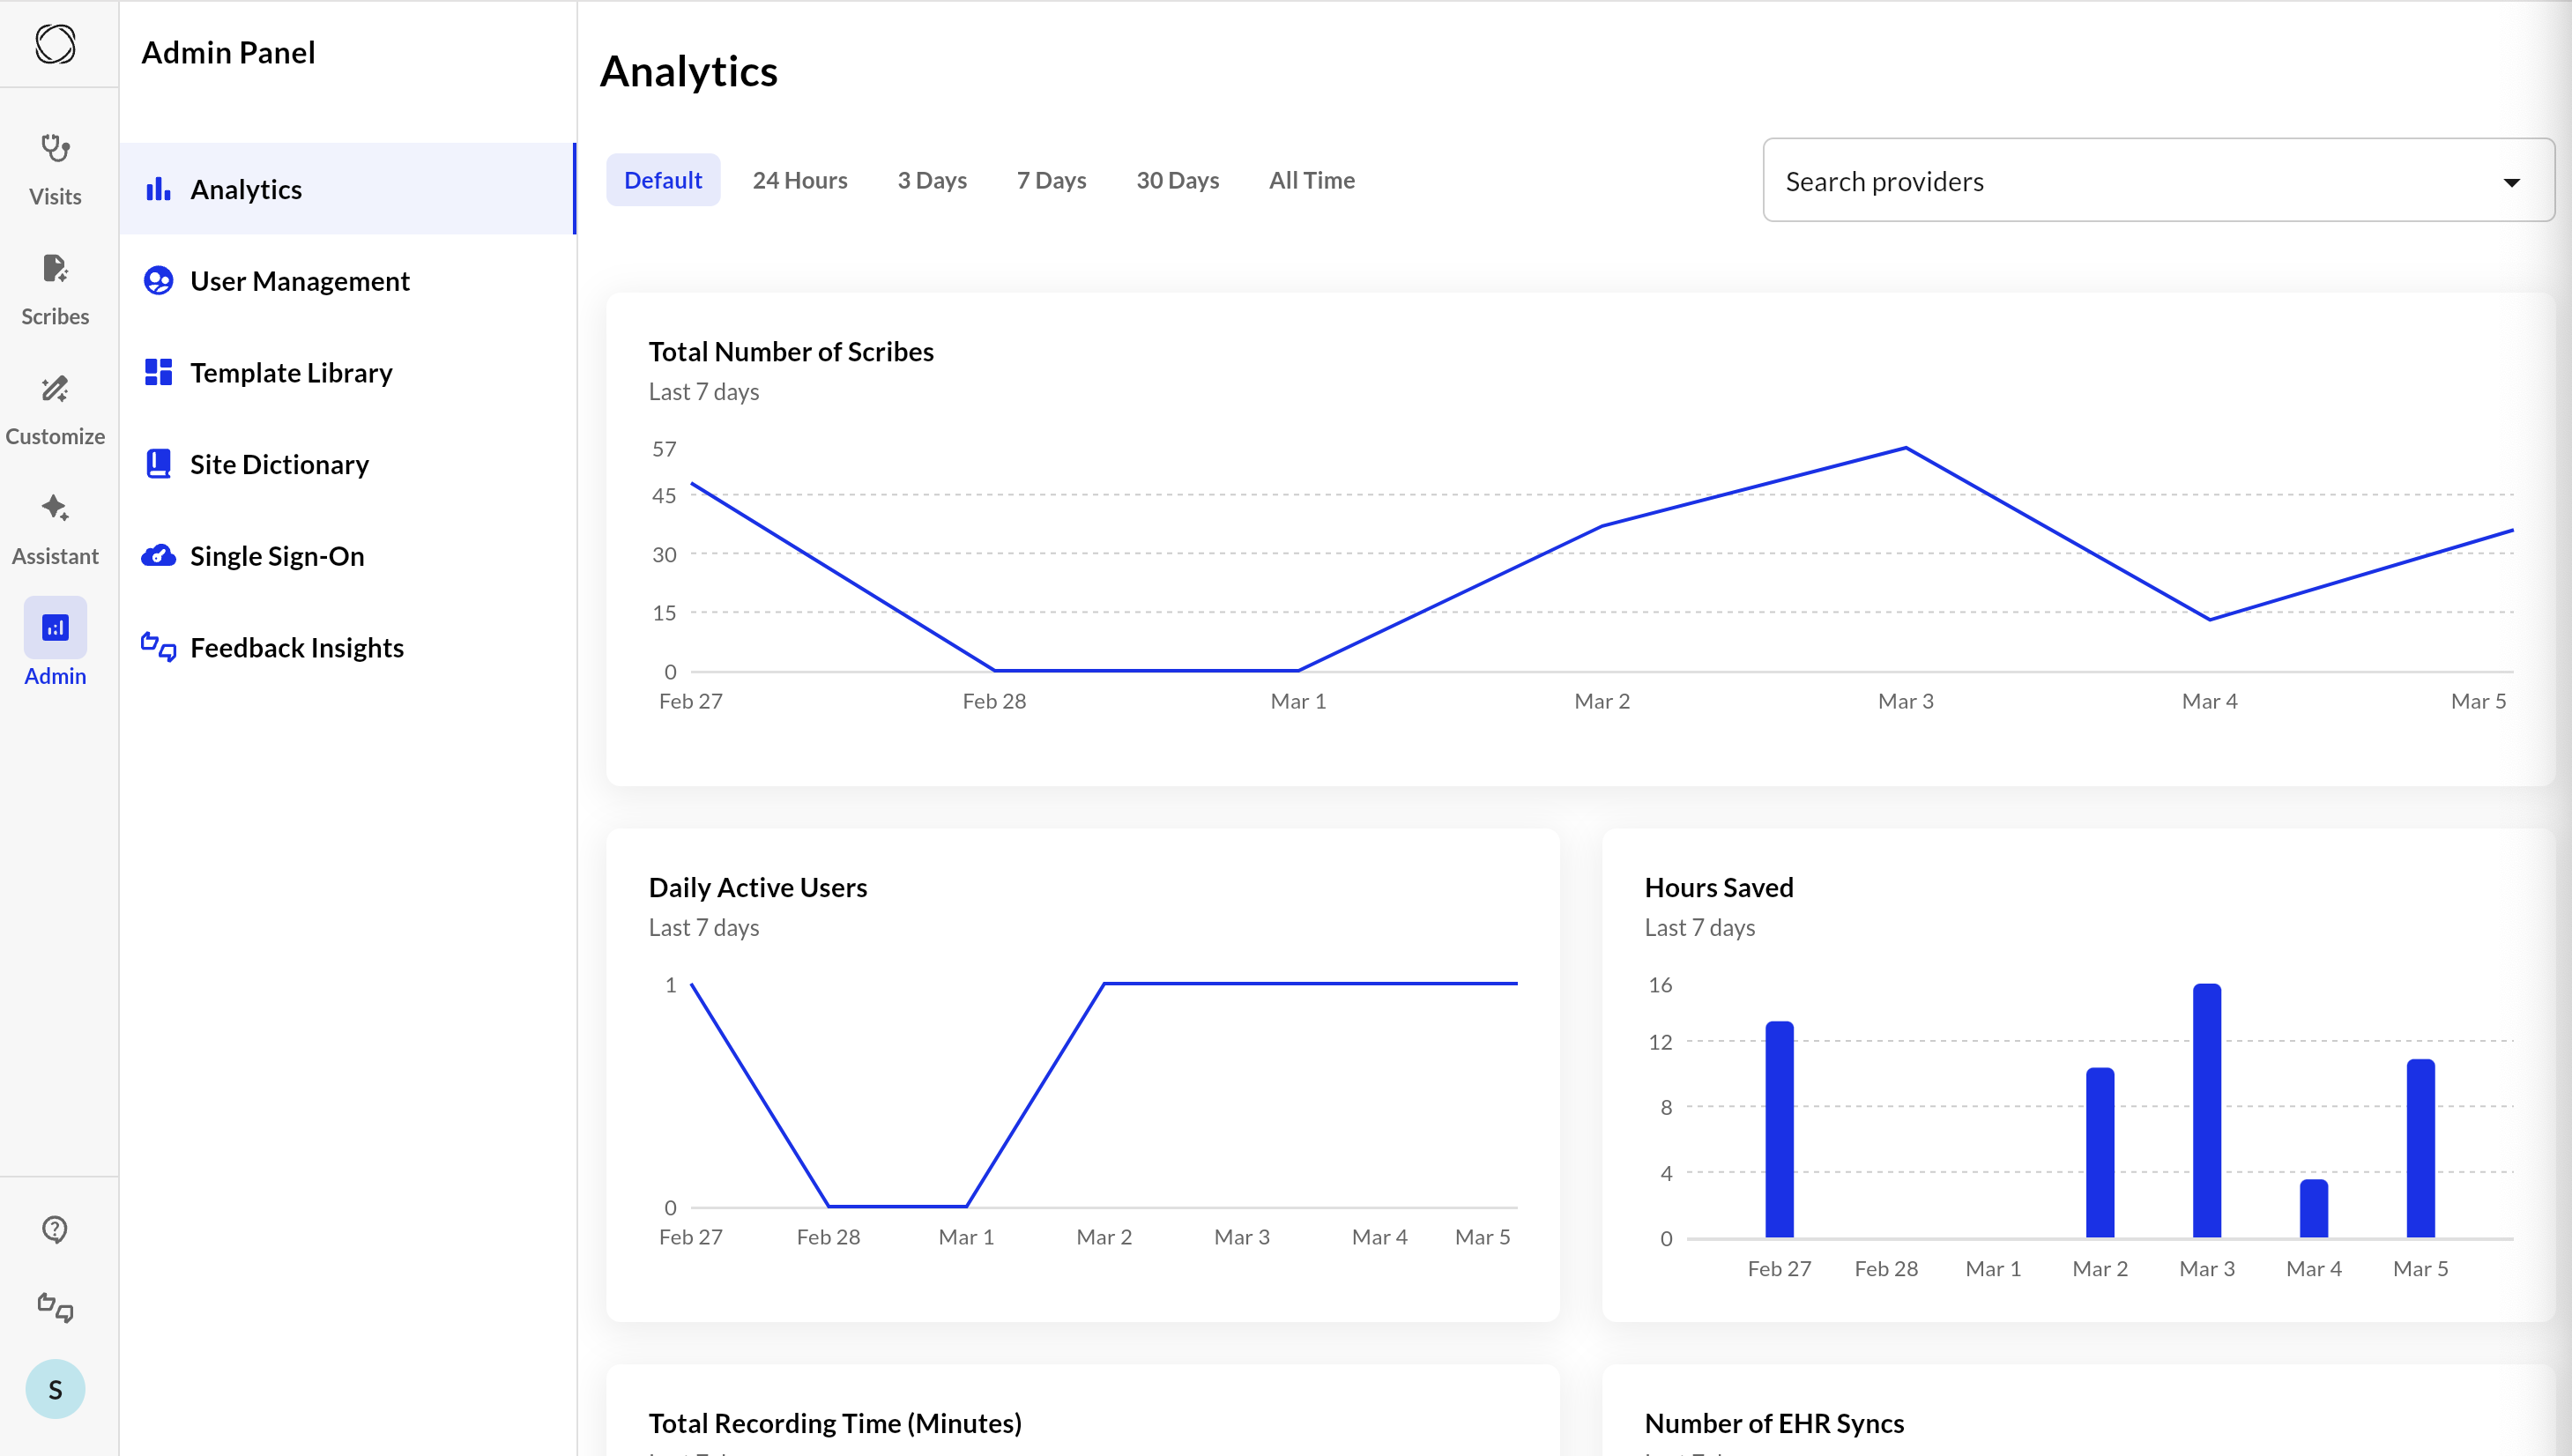
Task: Click the user avatar labeled S
Action: click(x=55, y=1389)
